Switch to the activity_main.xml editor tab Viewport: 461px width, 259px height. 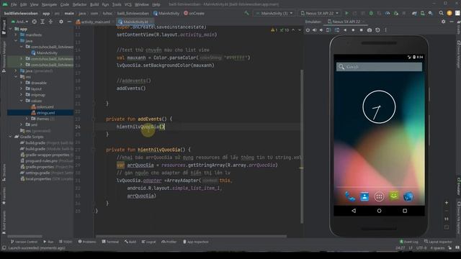click(94, 22)
